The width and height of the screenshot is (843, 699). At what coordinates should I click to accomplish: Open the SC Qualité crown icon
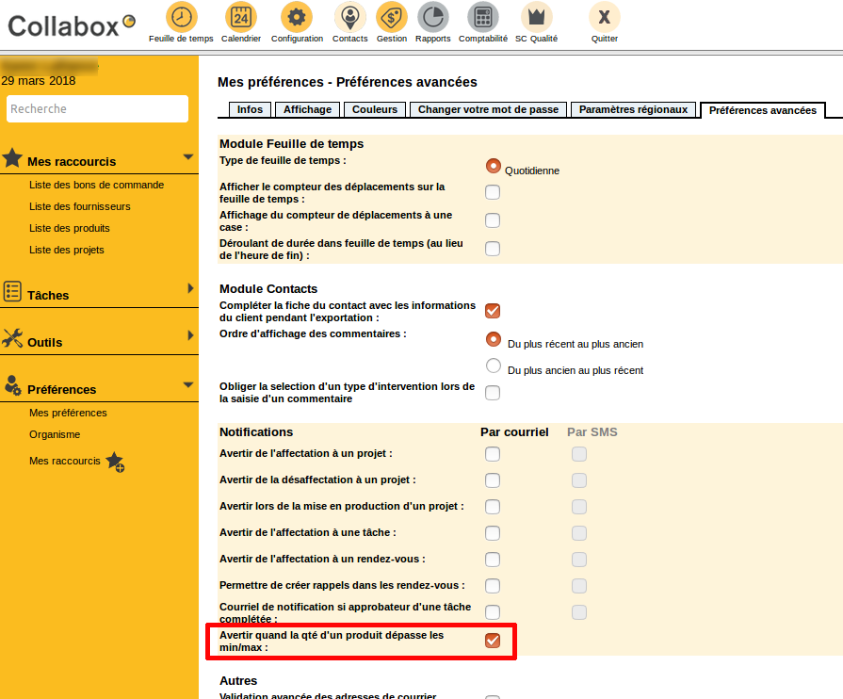coord(537,17)
